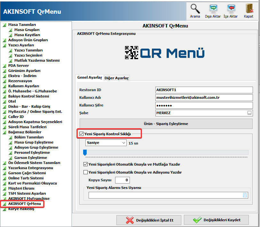The image size is (260, 227).
Task: Click the icon beside Görünüm Ayarları
Action: pos(4,71)
